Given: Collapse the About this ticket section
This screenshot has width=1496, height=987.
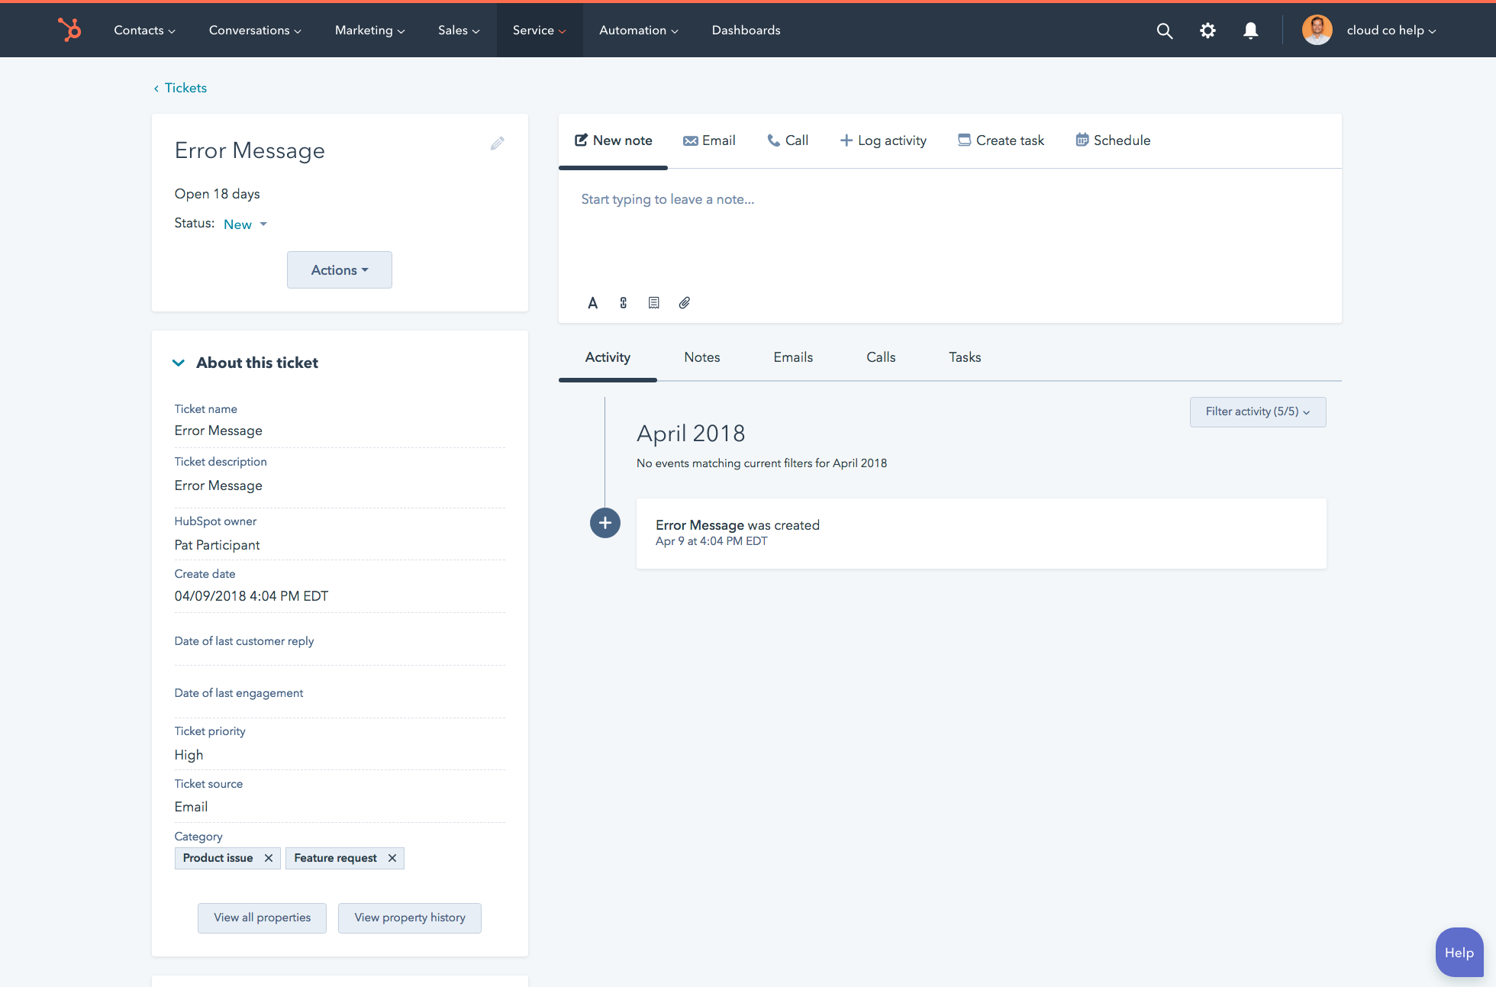Looking at the screenshot, I should click(x=179, y=363).
